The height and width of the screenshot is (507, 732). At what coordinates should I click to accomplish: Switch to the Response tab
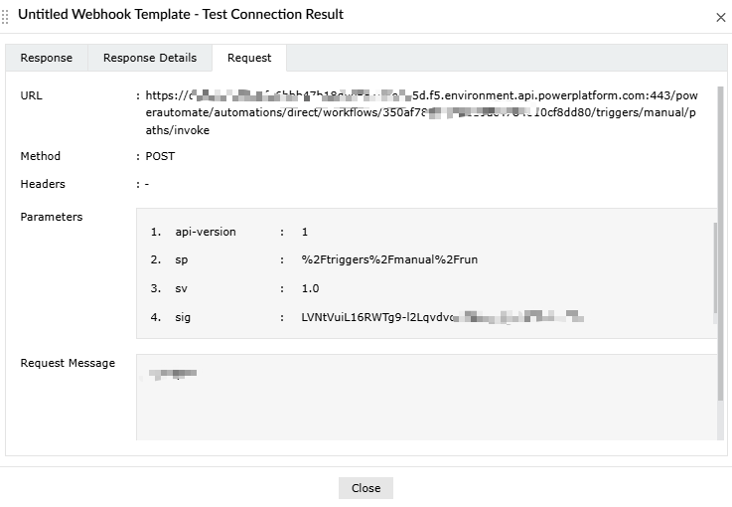coord(47,58)
